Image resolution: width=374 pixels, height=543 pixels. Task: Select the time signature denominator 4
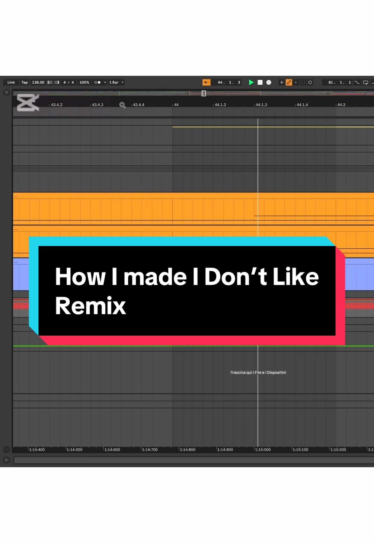click(x=73, y=83)
